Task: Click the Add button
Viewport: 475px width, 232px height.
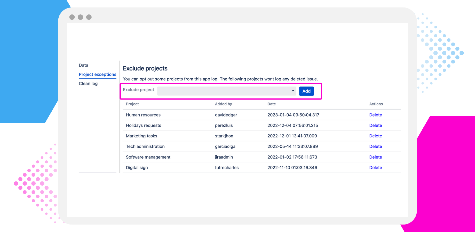Action: (x=306, y=91)
